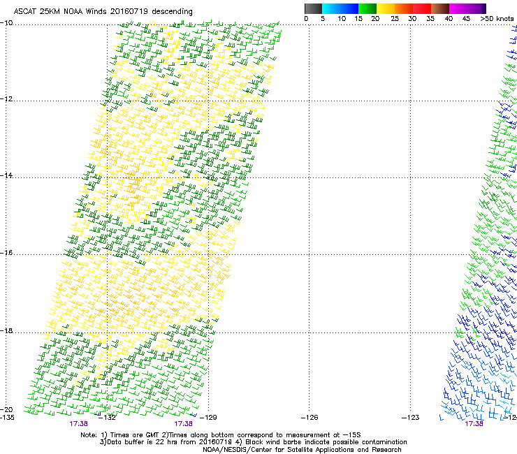Click the '-135' longitude axis label

pyautogui.click(x=7, y=418)
